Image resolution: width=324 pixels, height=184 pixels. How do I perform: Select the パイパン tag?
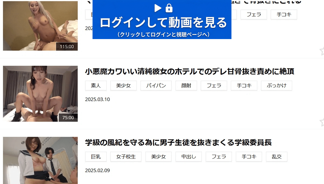click(x=156, y=86)
